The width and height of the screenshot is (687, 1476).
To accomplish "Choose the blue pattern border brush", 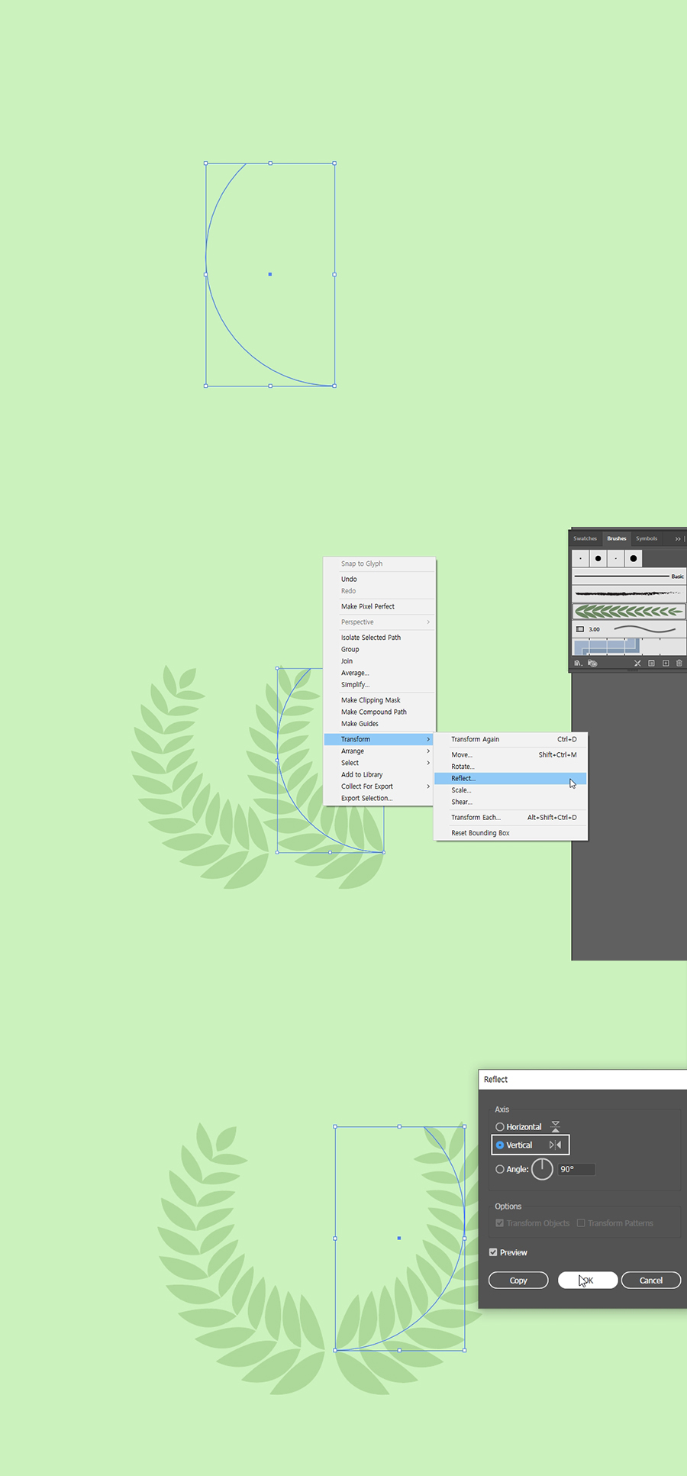I will coord(629,647).
